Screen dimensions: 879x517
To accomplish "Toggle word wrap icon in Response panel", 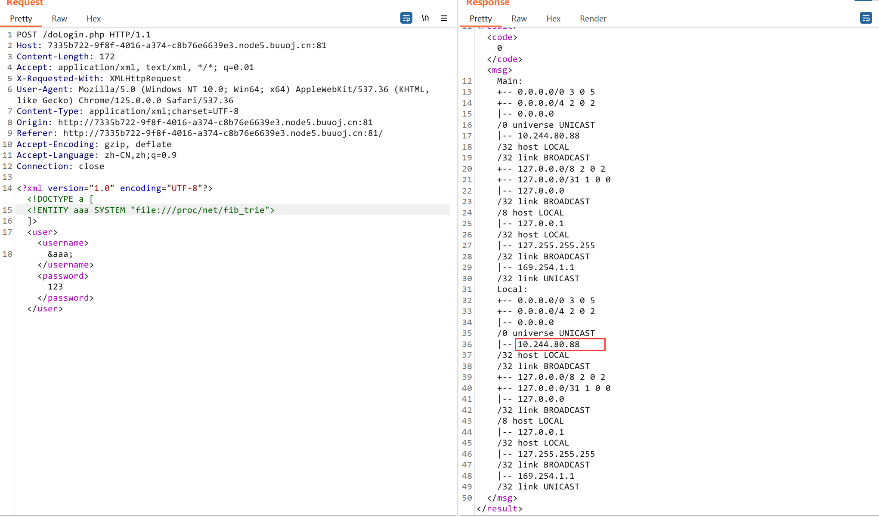I will click(866, 18).
